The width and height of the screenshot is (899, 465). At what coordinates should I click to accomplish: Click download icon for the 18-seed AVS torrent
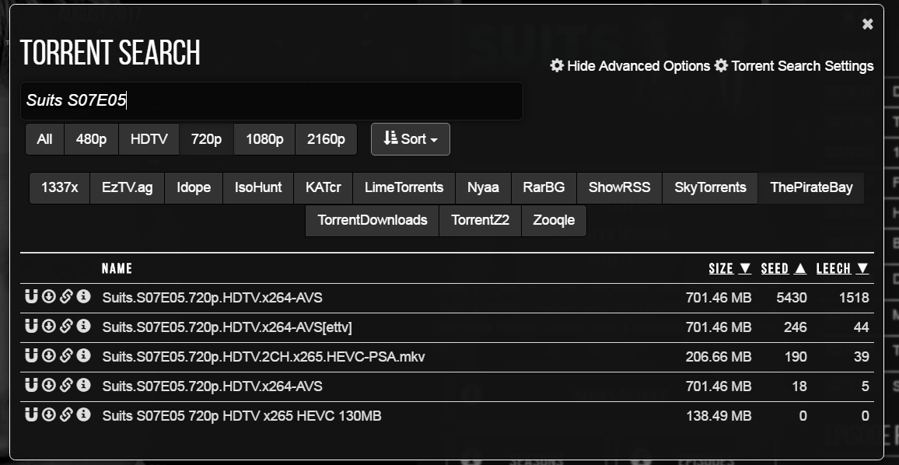coord(49,386)
